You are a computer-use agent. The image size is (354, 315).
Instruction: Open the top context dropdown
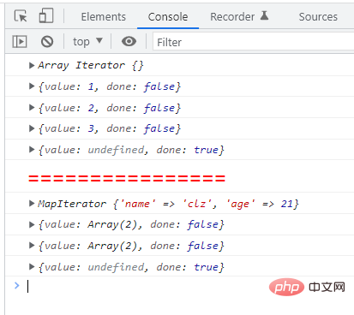[87, 42]
